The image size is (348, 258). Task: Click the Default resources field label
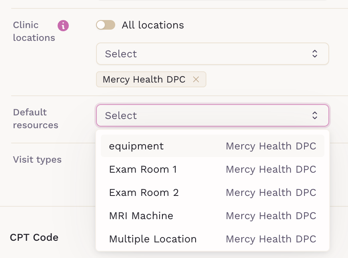36,119
